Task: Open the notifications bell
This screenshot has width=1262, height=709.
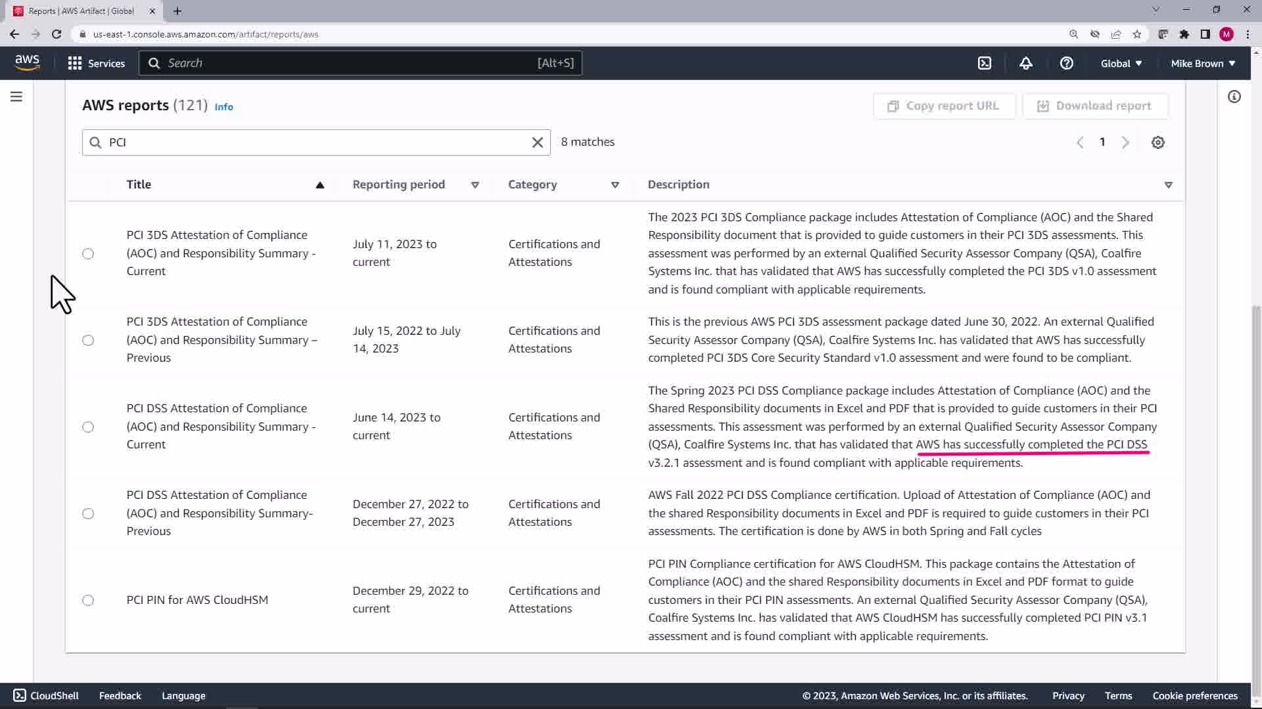Action: [x=1025, y=63]
